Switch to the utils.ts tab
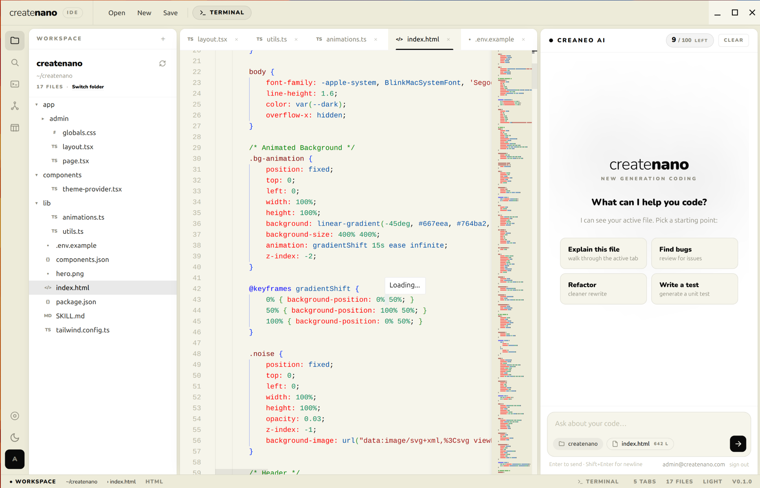This screenshot has height=488, width=760. 277,39
